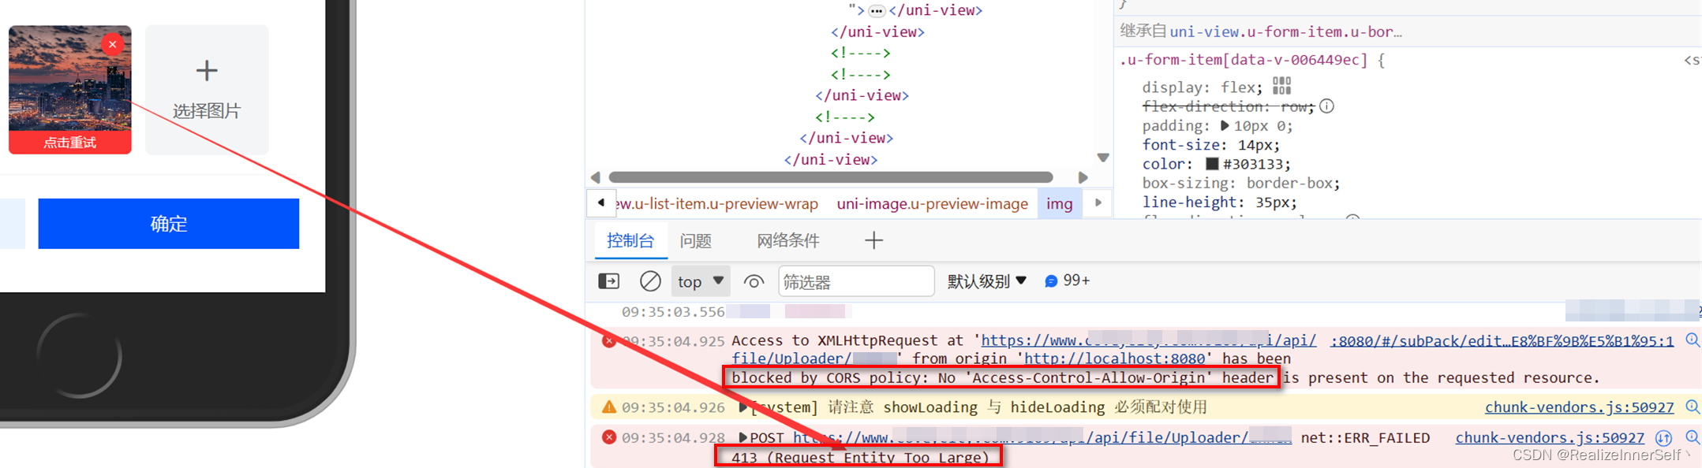The width and height of the screenshot is (1702, 468).
Task: Open inherited uni-view.u-form-item selector link
Action: pyautogui.click(x=1285, y=32)
